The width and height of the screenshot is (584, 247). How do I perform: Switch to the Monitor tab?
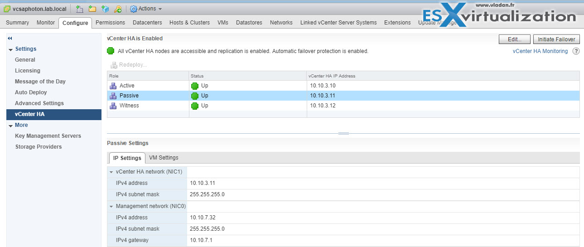pyautogui.click(x=46, y=23)
